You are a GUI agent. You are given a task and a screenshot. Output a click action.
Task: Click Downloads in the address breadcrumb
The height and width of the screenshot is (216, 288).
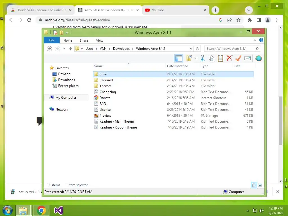pyautogui.click(x=121, y=49)
